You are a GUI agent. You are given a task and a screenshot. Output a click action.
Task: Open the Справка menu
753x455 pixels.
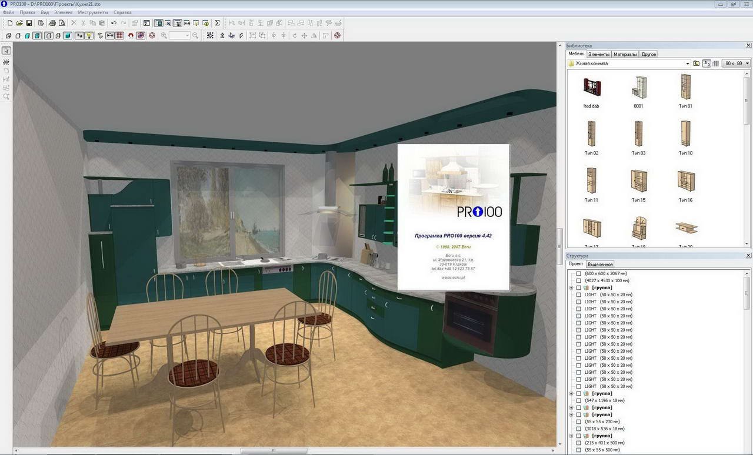coord(122,12)
